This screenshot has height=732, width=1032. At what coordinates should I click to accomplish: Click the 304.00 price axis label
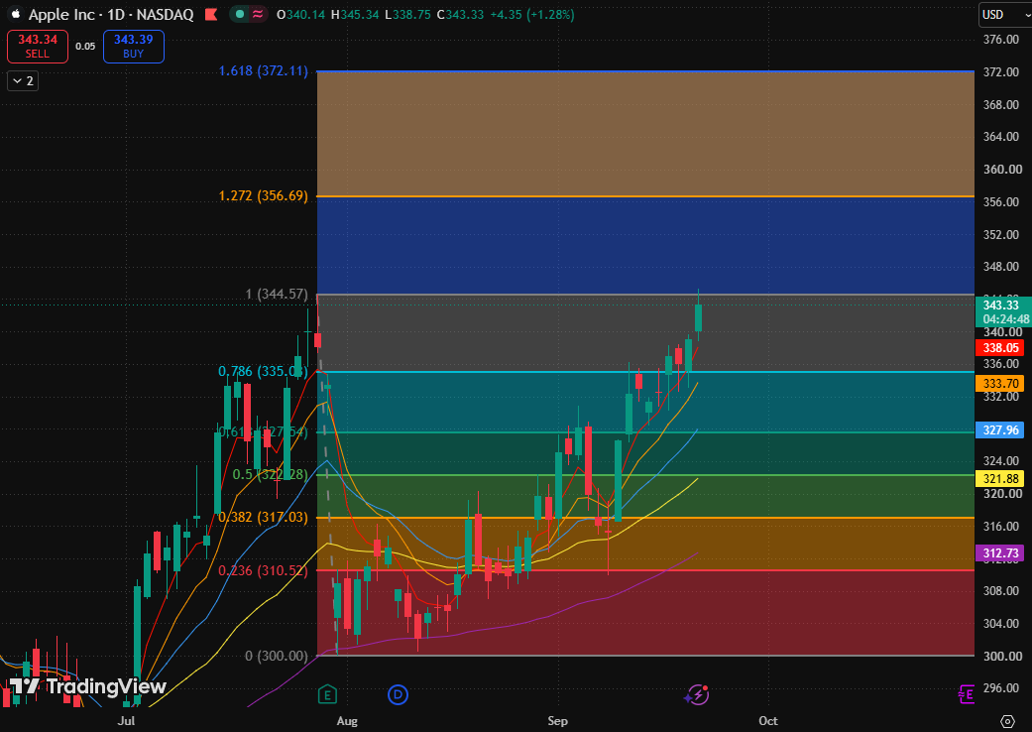(1001, 623)
